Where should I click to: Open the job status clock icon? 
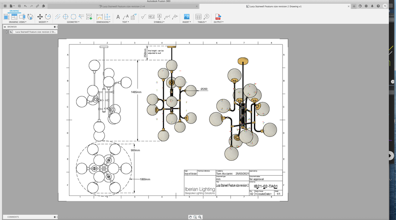tap(366, 6)
